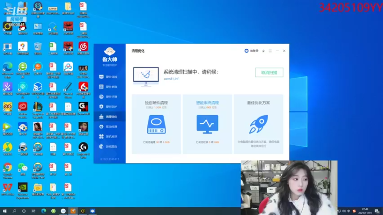Open the Draw & Guess desktop icon
Viewport: 383px width, 215px height.
tap(68, 90)
